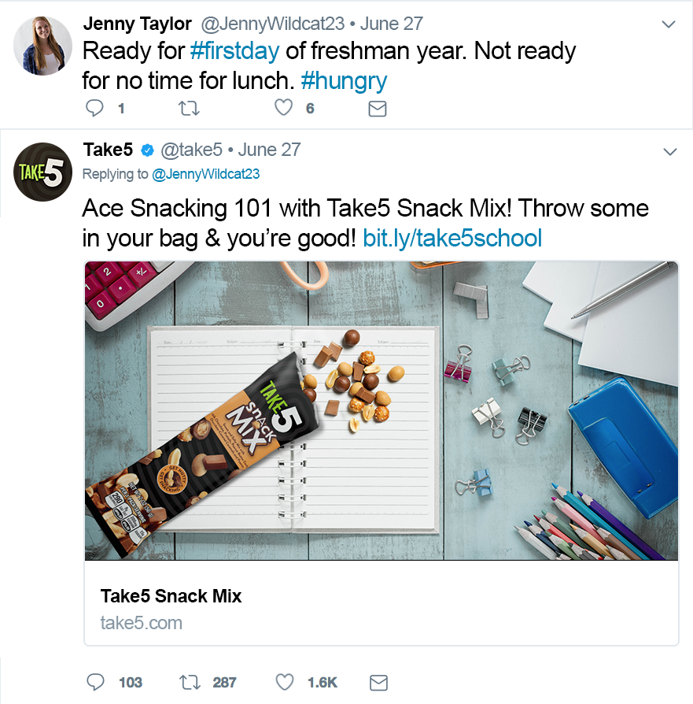Reply to Jenny Taylor's tweet
The width and height of the screenshot is (693, 704).
pyautogui.click(x=94, y=109)
